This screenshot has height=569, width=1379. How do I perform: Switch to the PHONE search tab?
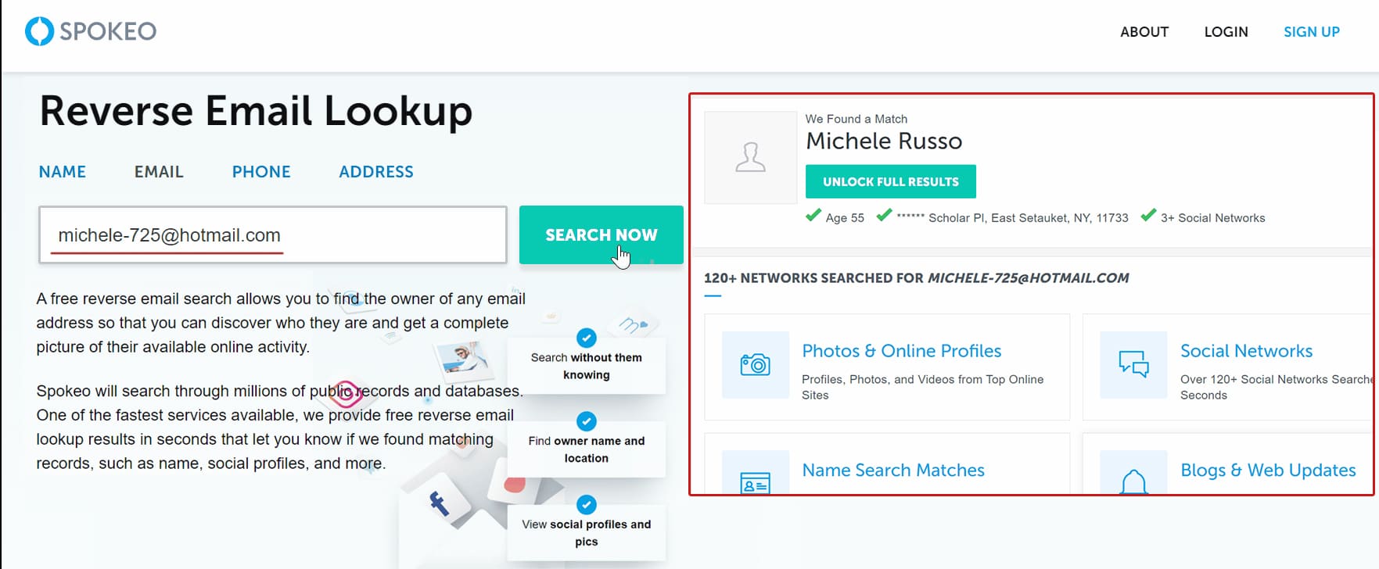click(261, 172)
